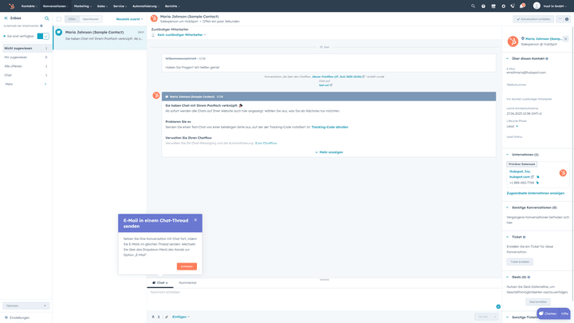Open the notifications bell with badge
The height and width of the screenshot is (323, 574).
point(522,6)
